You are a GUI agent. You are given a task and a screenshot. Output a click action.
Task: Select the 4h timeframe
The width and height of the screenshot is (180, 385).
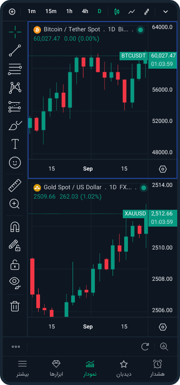85,11
